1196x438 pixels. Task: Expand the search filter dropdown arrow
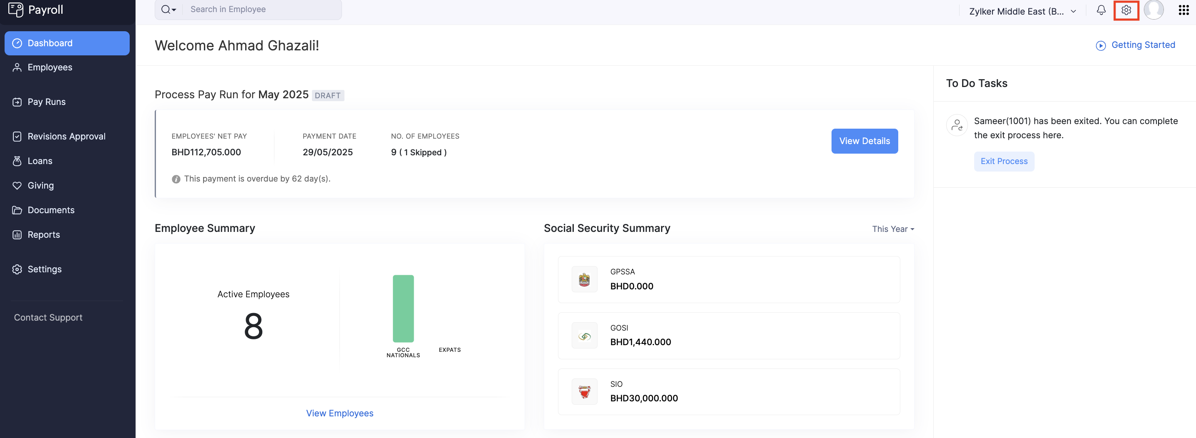click(x=174, y=10)
